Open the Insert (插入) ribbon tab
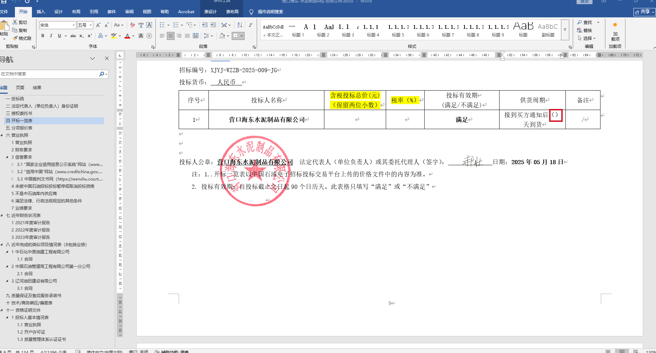 pos(41,12)
